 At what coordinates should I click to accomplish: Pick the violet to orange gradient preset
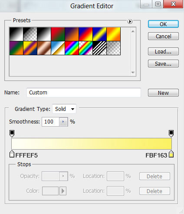click(72, 34)
